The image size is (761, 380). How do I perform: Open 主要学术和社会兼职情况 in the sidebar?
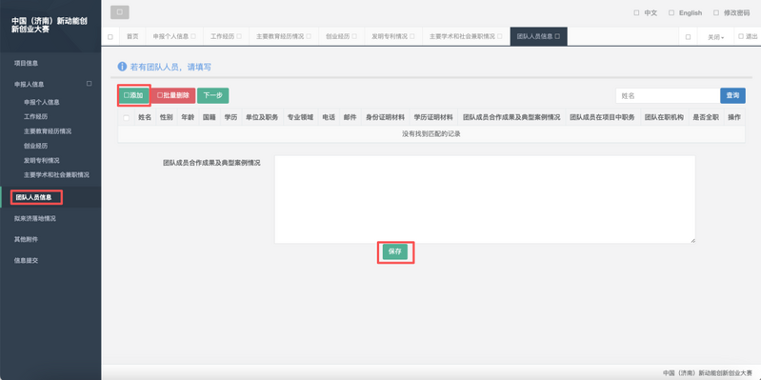56,174
